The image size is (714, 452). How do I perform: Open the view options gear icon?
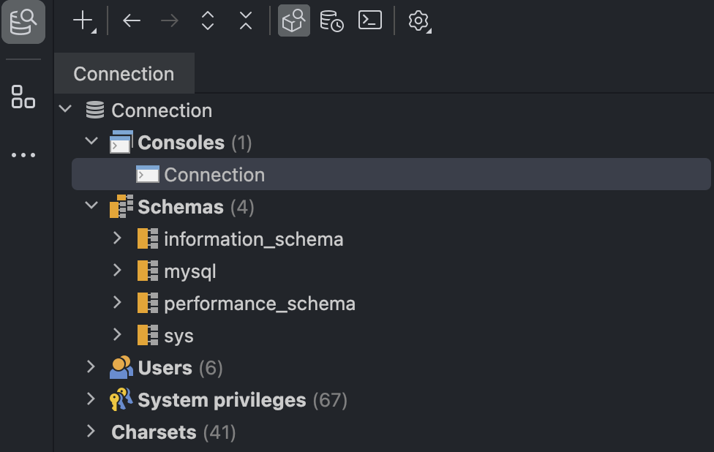point(418,20)
